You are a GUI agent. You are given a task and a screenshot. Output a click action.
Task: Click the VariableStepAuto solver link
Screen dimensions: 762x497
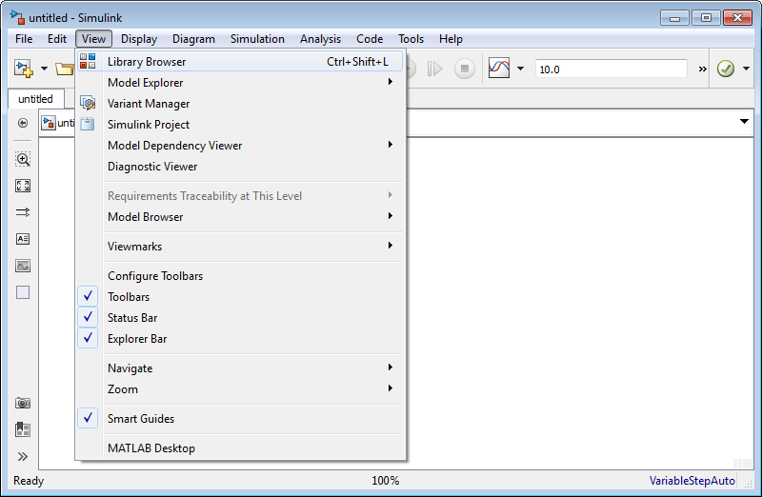tap(692, 481)
